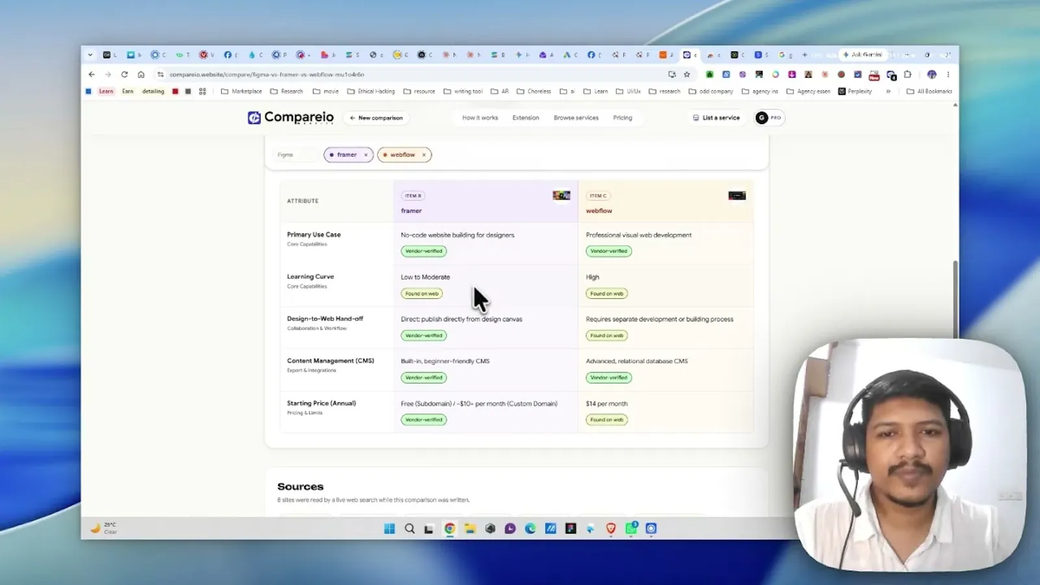Click Vendor-verified badge under No-code website building
The image size is (1040, 585).
click(424, 251)
